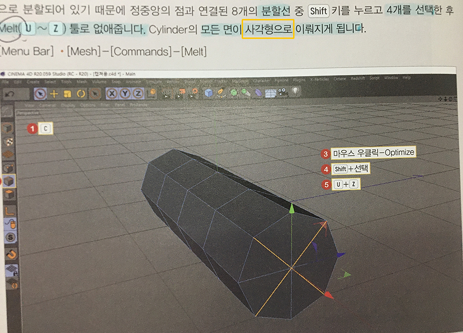Open the Plugins menu
The image size is (463, 333).
tap(299, 80)
